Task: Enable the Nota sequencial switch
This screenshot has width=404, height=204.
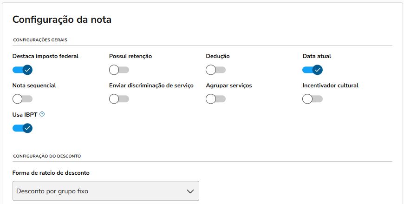Action: 22,99
